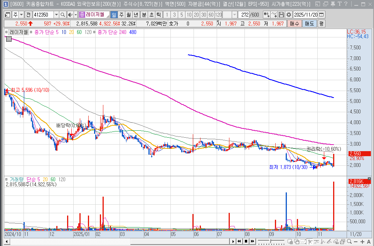Open chart settings gear icon

289,15
